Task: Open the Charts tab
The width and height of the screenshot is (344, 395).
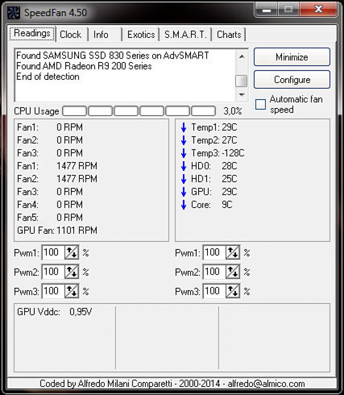Action: click(x=229, y=34)
